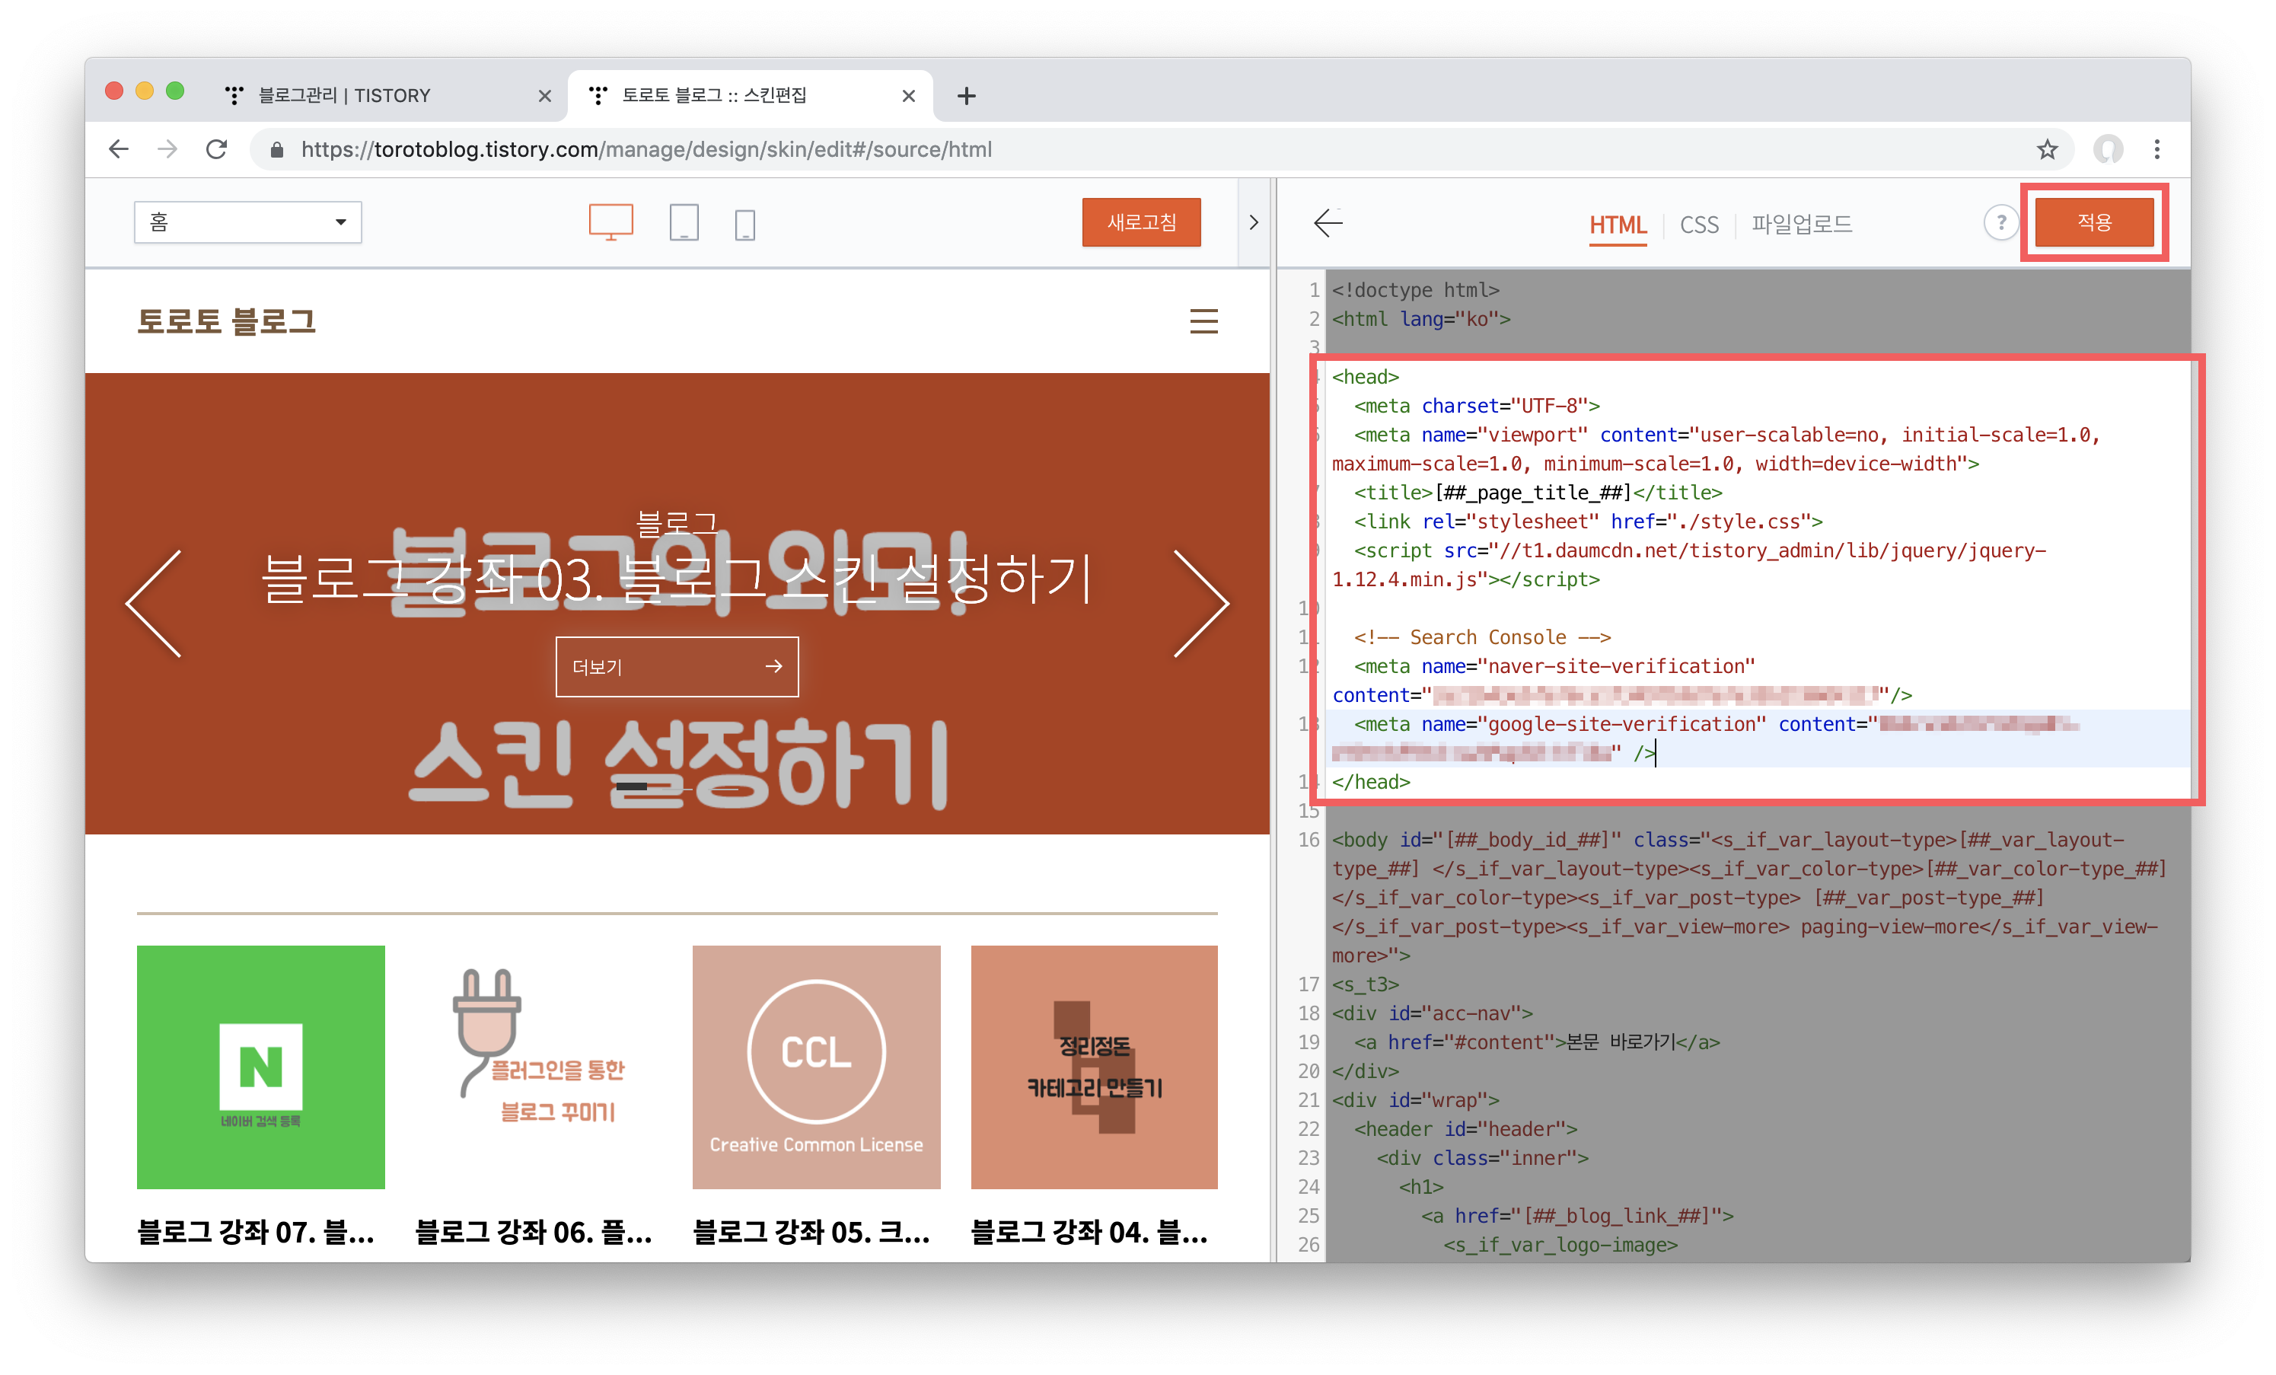Open the 홈 page dropdown
This screenshot has height=1375, width=2276.
point(247,222)
